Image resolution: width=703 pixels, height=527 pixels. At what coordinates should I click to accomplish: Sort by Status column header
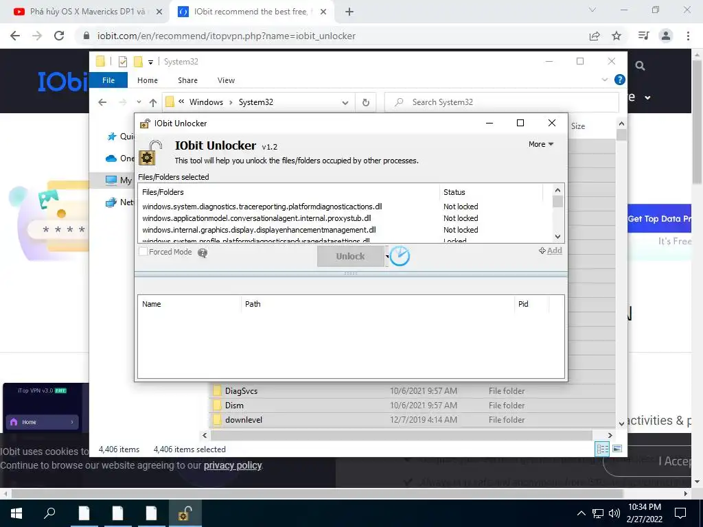click(x=491, y=192)
